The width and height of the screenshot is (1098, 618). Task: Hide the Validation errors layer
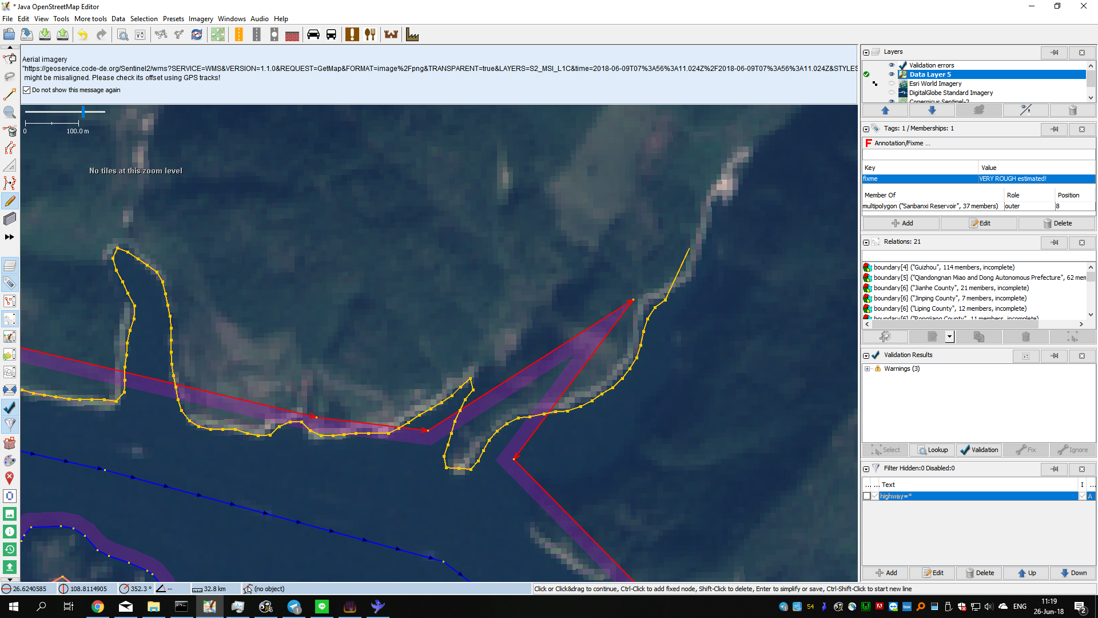coord(891,65)
